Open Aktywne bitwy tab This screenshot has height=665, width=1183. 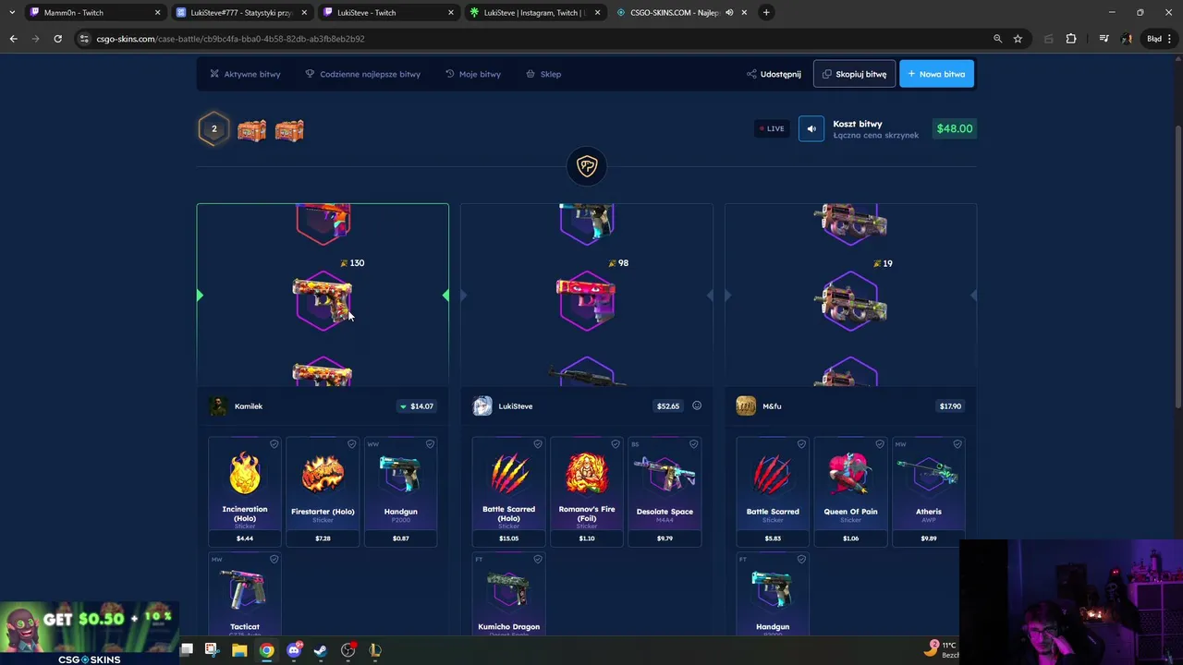coord(245,74)
